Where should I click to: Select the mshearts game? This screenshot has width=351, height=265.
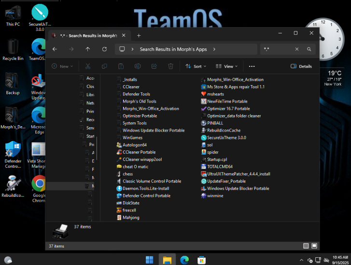pos(212,94)
